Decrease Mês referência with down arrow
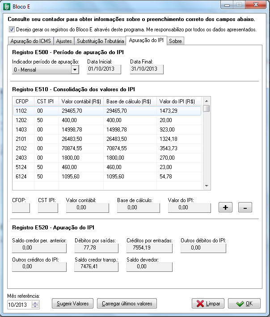 36,306
